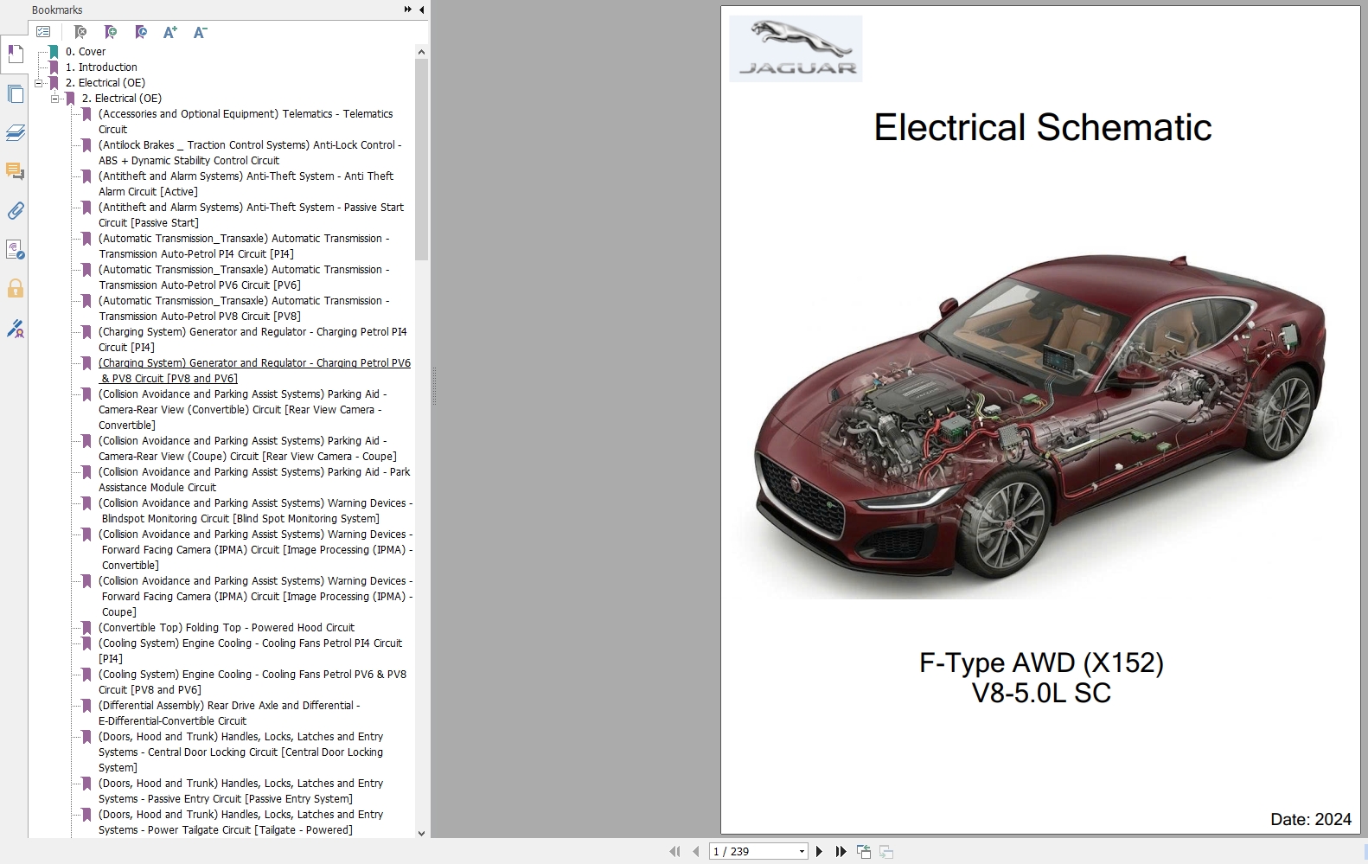Select the 0. Cover bookmark

pos(85,52)
